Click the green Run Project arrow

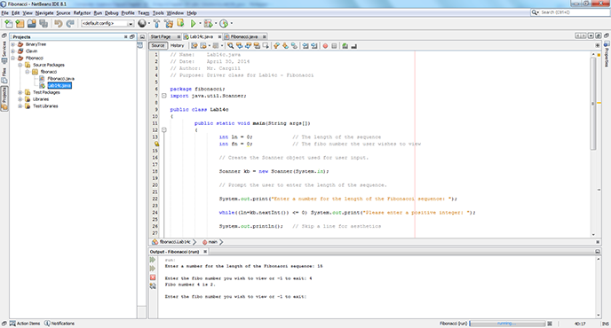pos(194,23)
